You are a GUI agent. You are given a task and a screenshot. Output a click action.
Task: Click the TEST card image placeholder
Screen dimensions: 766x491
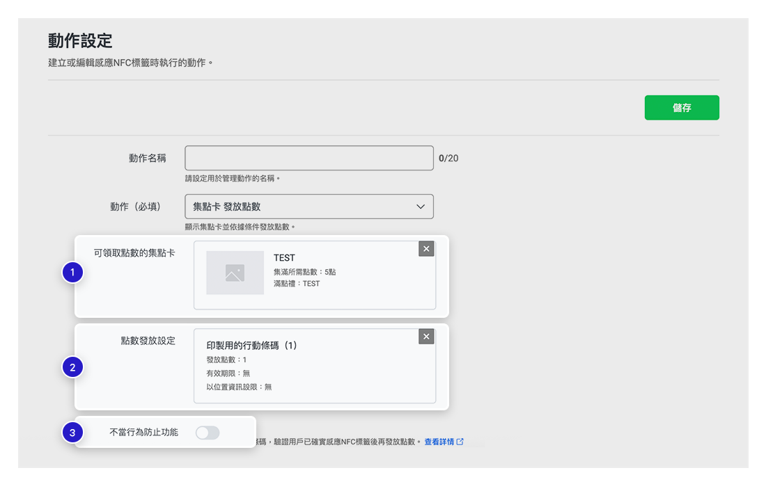pyautogui.click(x=235, y=273)
